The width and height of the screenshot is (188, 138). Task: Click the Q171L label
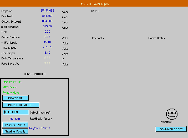(95, 11)
